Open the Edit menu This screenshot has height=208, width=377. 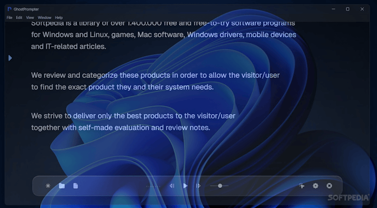pos(19,18)
